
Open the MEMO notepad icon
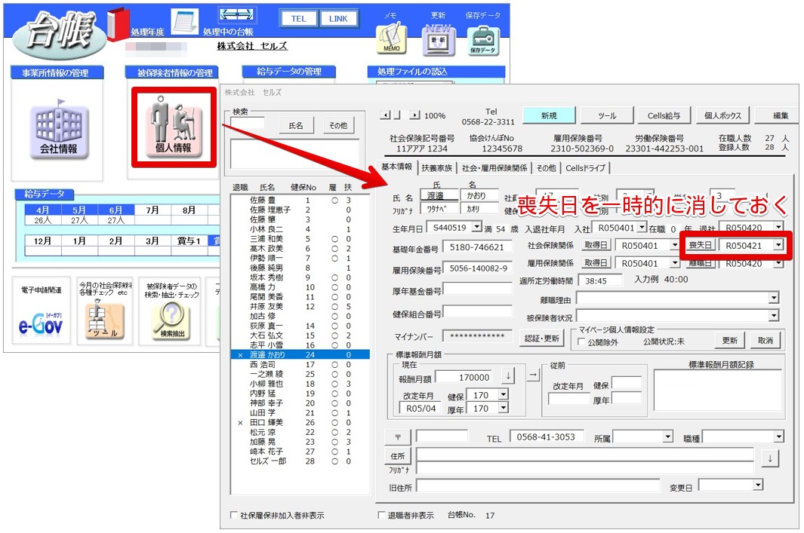point(392,38)
